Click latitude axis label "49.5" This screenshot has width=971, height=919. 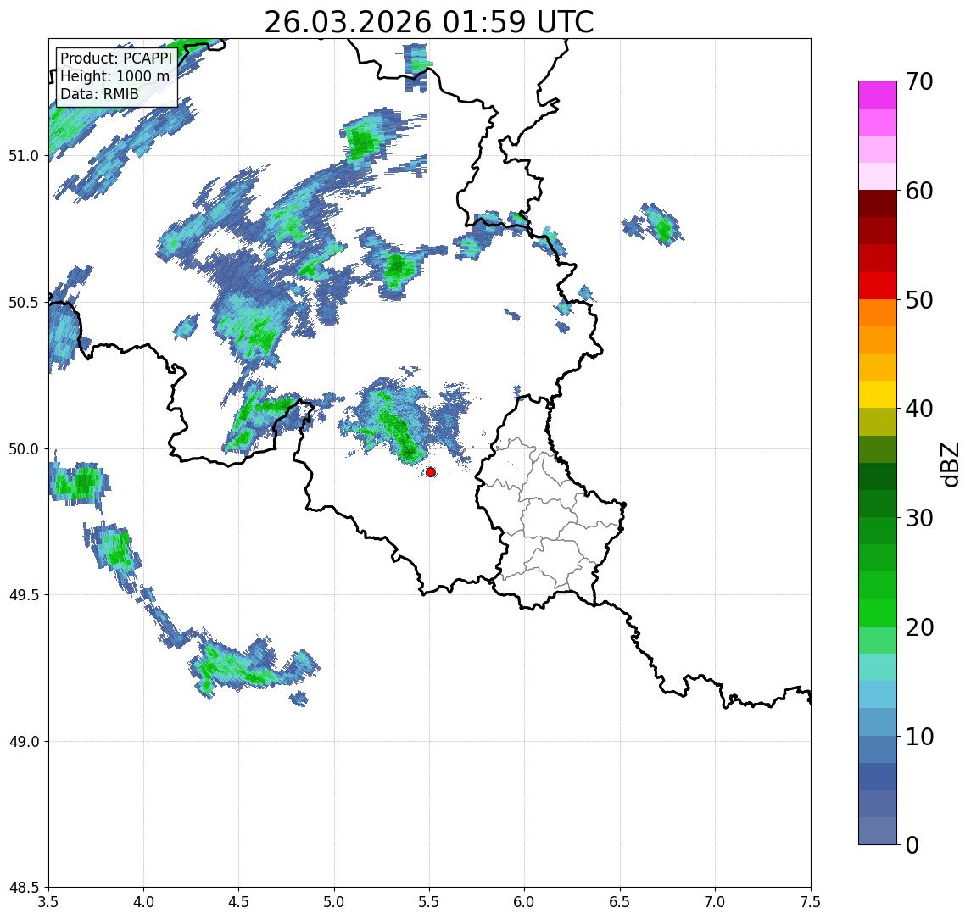pyautogui.click(x=24, y=595)
